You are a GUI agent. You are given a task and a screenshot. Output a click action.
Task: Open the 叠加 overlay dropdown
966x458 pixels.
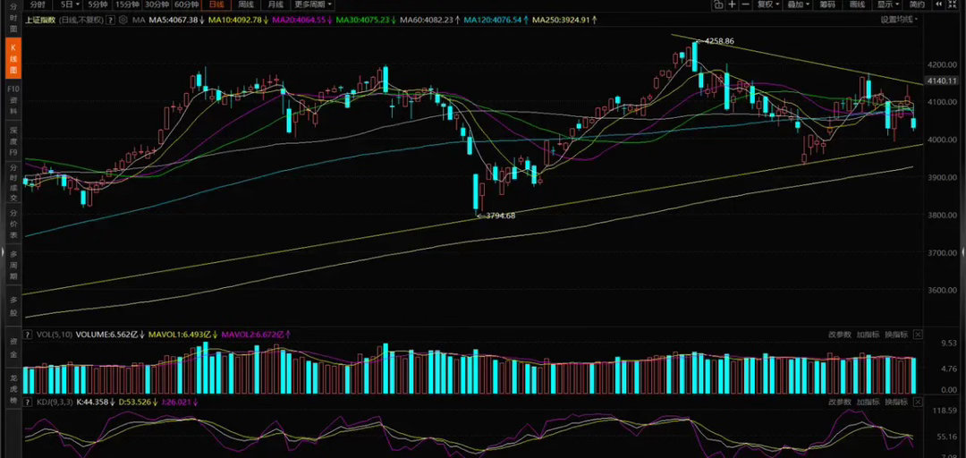[x=799, y=4]
